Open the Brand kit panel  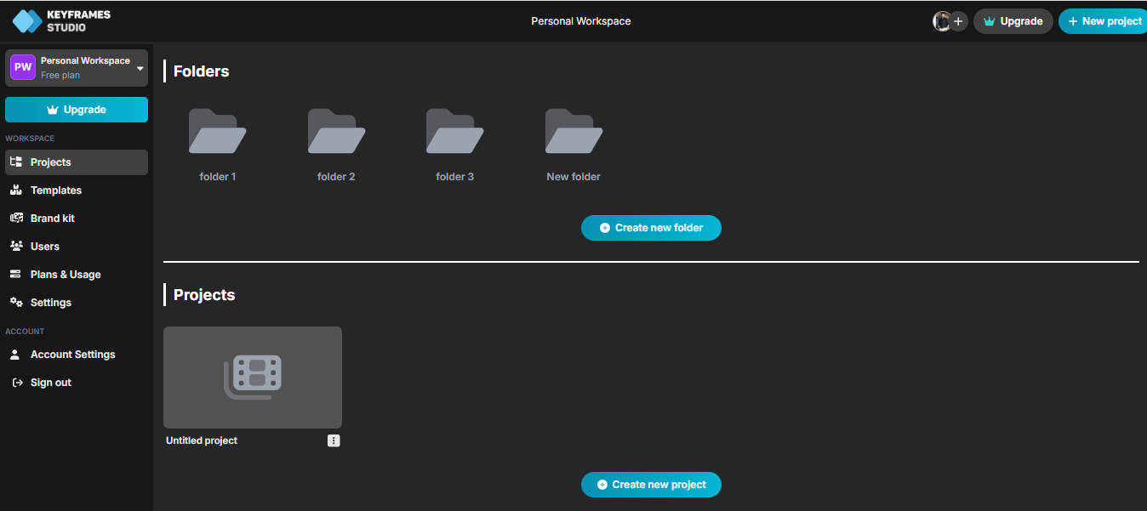click(x=51, y=218)
